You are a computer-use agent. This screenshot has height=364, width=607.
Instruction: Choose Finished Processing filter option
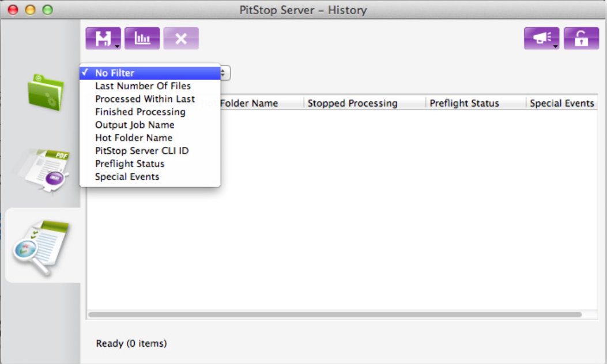[x=140, y=112]
